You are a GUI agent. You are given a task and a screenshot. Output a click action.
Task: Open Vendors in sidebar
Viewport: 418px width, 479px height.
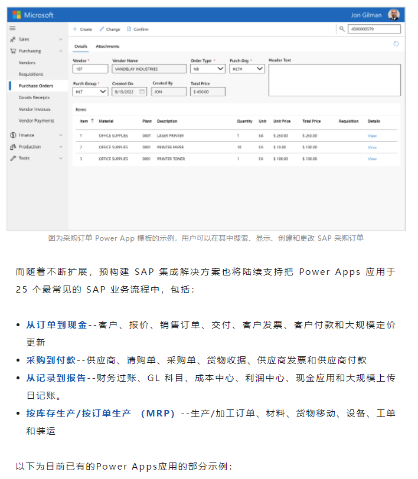pos(27,63)
